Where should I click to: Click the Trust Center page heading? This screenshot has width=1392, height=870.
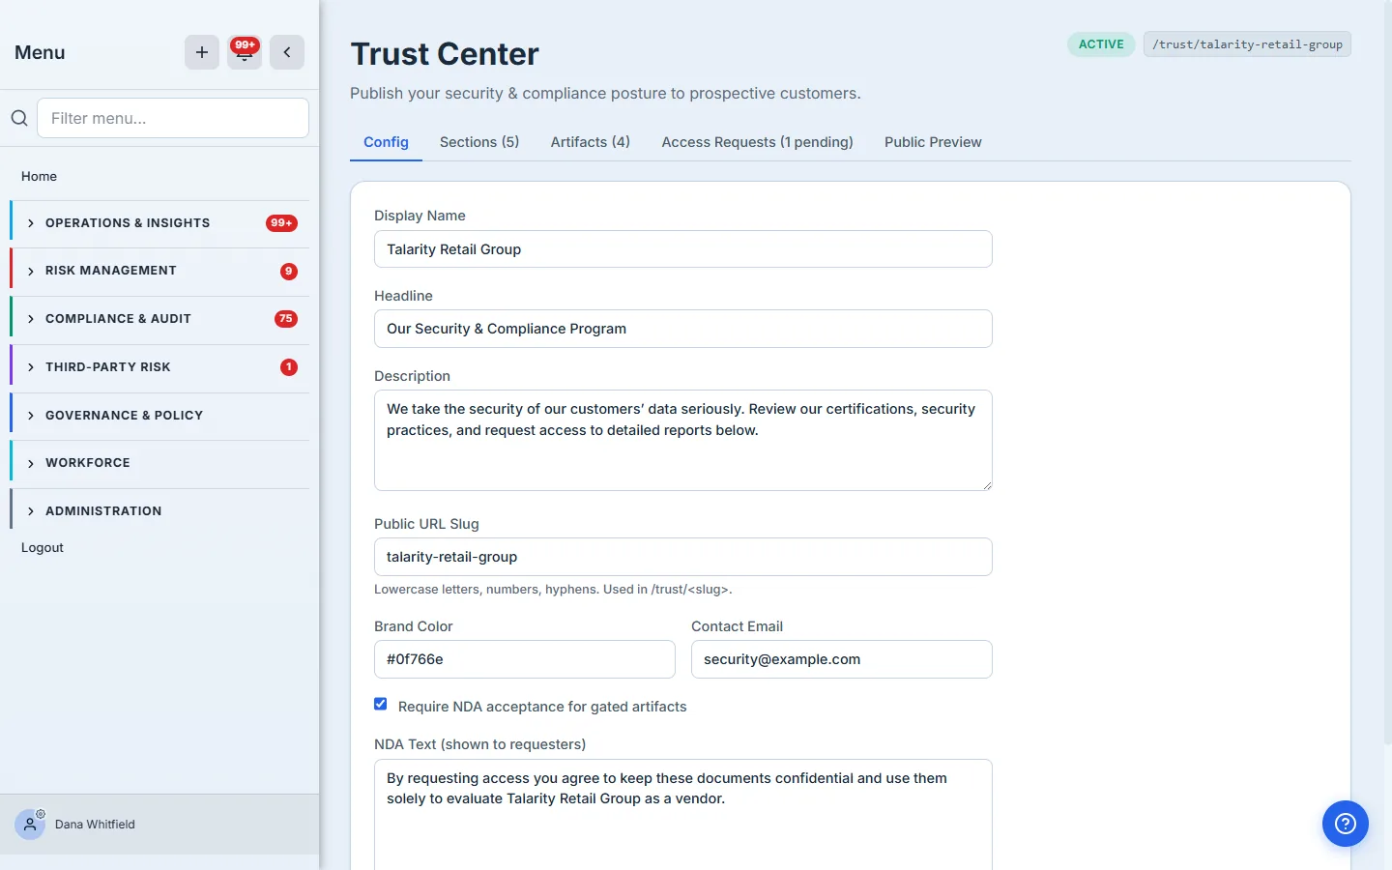[445, 54]
